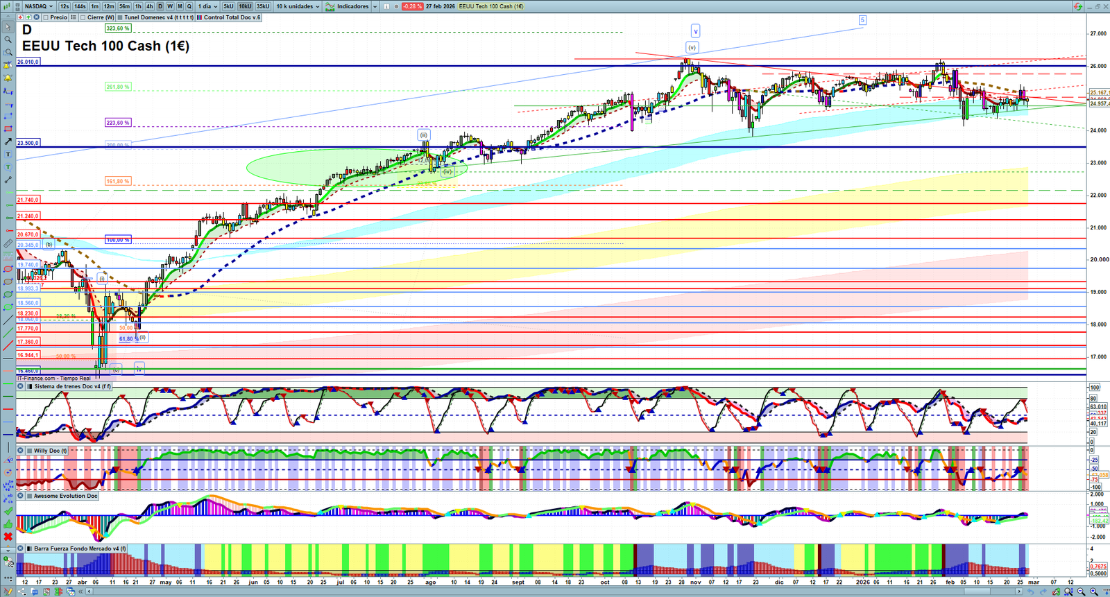The width and height of the screenshot is (1110, 597).
Task: Toggle the Precio checkbox
Action: point(46,17)
